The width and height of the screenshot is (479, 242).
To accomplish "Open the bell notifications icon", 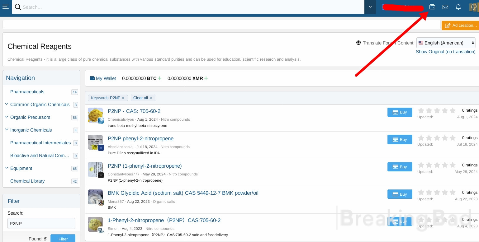I will tap(458, 7).
